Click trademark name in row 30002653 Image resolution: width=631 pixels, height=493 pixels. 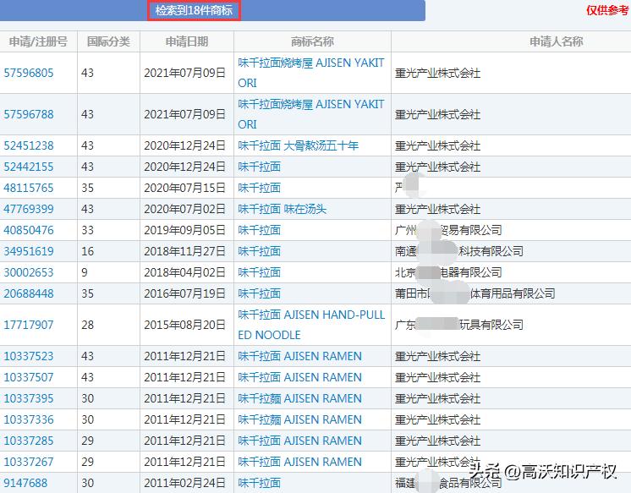(x=259, y=272)
